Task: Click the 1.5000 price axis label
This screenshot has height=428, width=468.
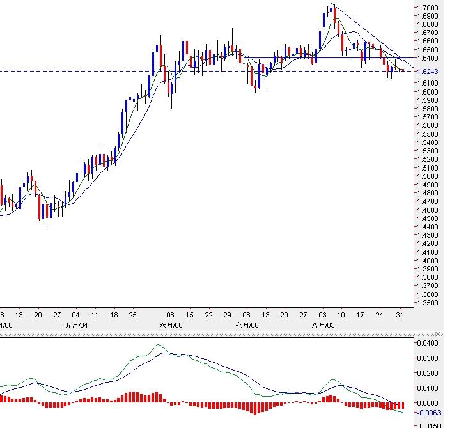Action: click(428, 176)
